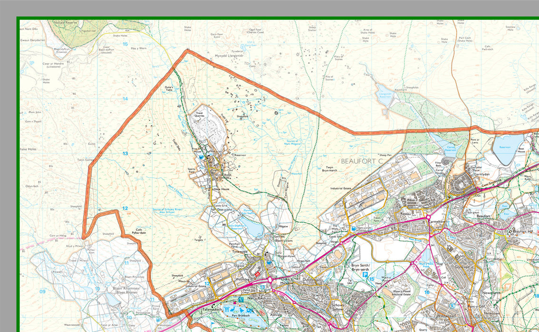539x332 pixels.
Task: Click the Mynydd Llangynidr hill name
Action: pyautogui.click(x=228, y=56)
